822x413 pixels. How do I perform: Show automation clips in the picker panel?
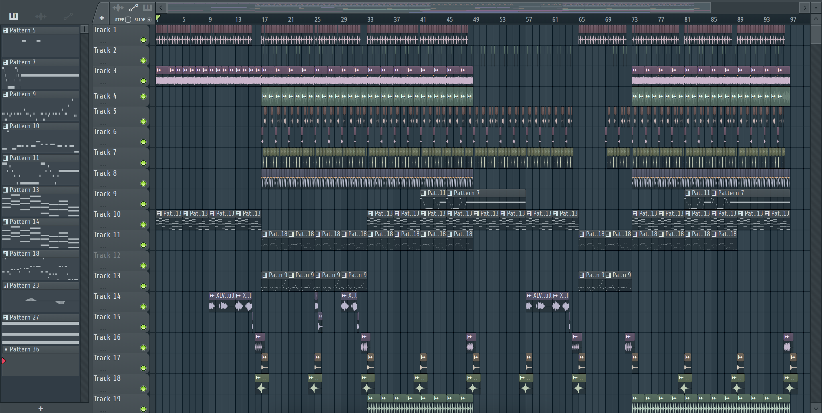point(68,16)
